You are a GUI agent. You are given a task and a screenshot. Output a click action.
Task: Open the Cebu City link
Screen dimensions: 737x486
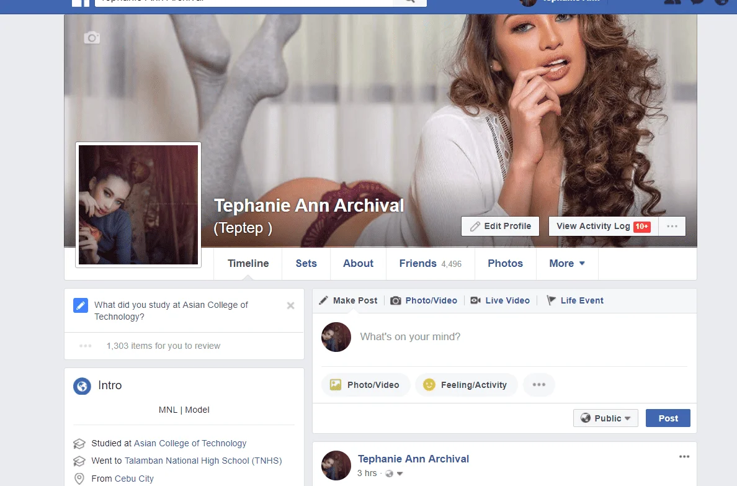[x=134, y=479]
